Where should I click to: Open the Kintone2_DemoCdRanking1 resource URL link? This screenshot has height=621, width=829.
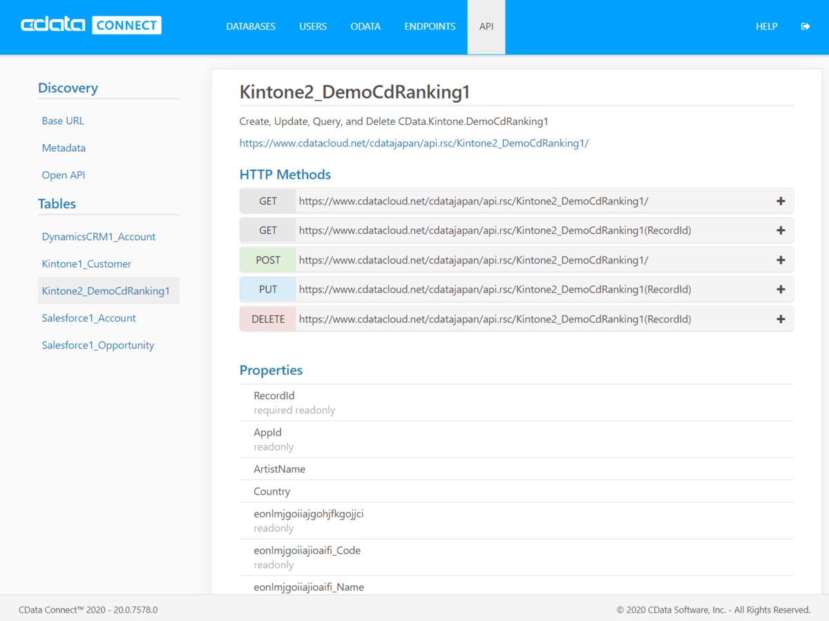[x=414, y=144]
